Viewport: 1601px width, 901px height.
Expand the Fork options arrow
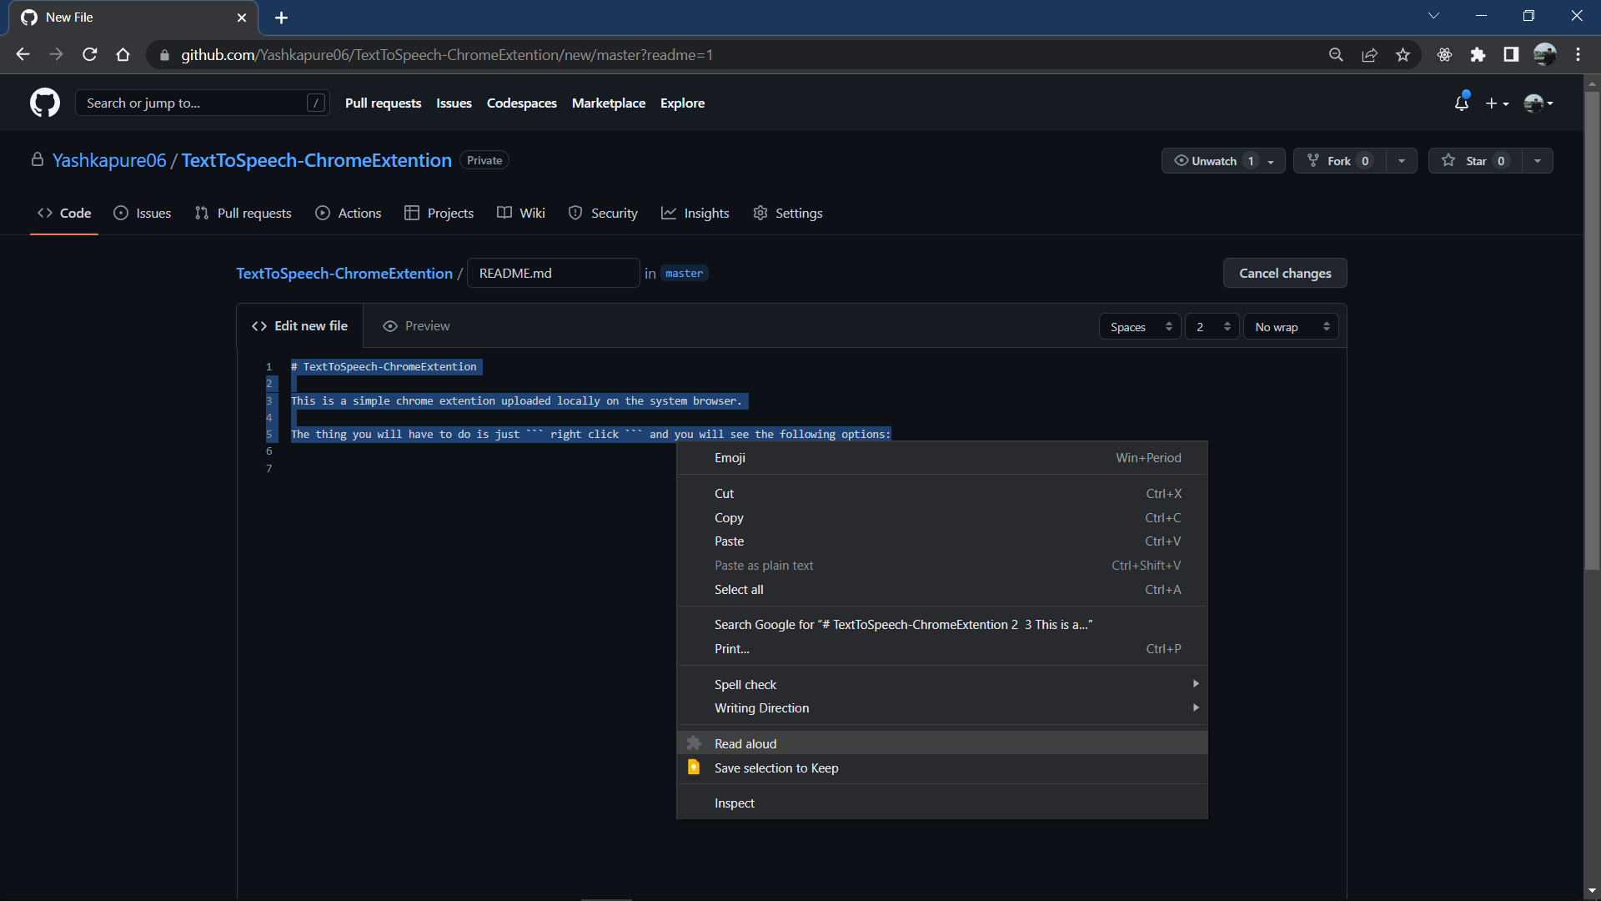click(1402, 160)
